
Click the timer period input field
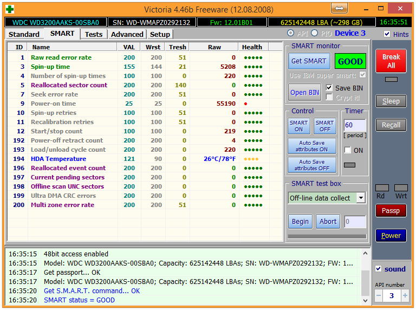(355, 125)
